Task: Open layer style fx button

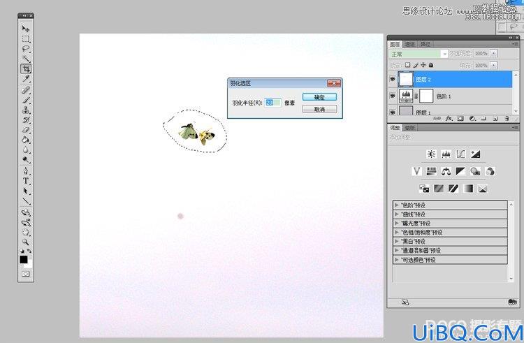Action: [449, 119]
